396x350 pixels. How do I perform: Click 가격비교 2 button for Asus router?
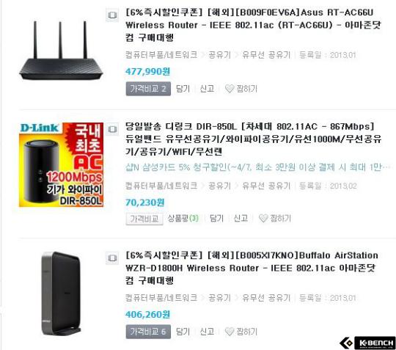[x=148, y=89]
